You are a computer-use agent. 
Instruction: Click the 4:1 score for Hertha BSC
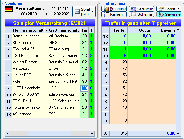coord(84,75)
